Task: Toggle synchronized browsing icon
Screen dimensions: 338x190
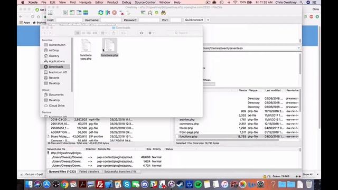Action: pyautogui.click(x=157, y=13)
